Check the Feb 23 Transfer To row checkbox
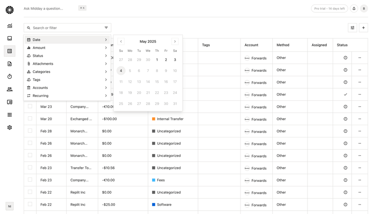 [x=30, y=167]
